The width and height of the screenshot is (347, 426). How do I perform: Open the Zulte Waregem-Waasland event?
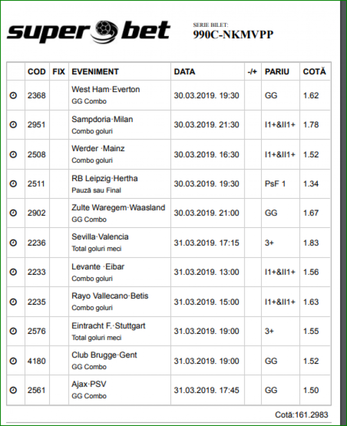[x=118, y=208]
